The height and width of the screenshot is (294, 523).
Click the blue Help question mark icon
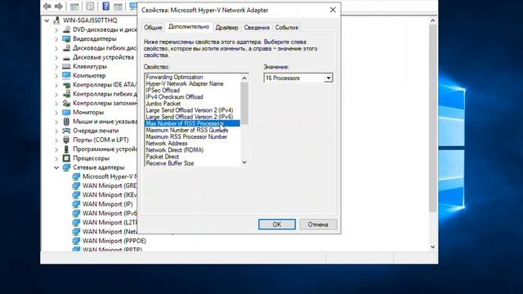coord(105,7)
